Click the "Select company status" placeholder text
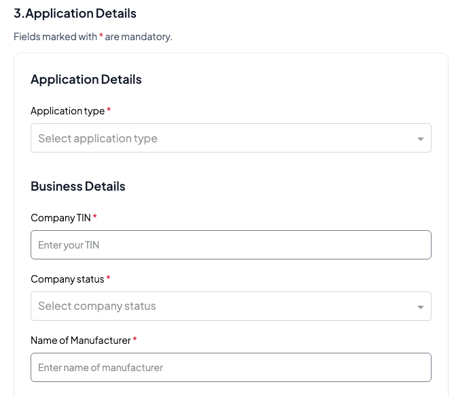This screenshot has height=397, width=456. 97,306
